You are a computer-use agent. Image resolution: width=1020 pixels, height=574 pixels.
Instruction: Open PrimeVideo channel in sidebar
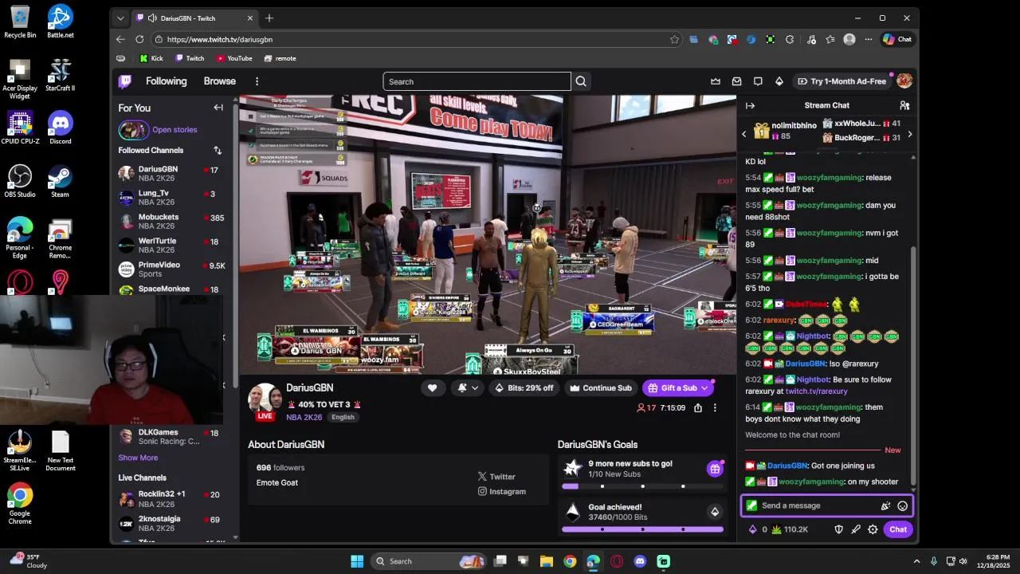click(172, 269)
